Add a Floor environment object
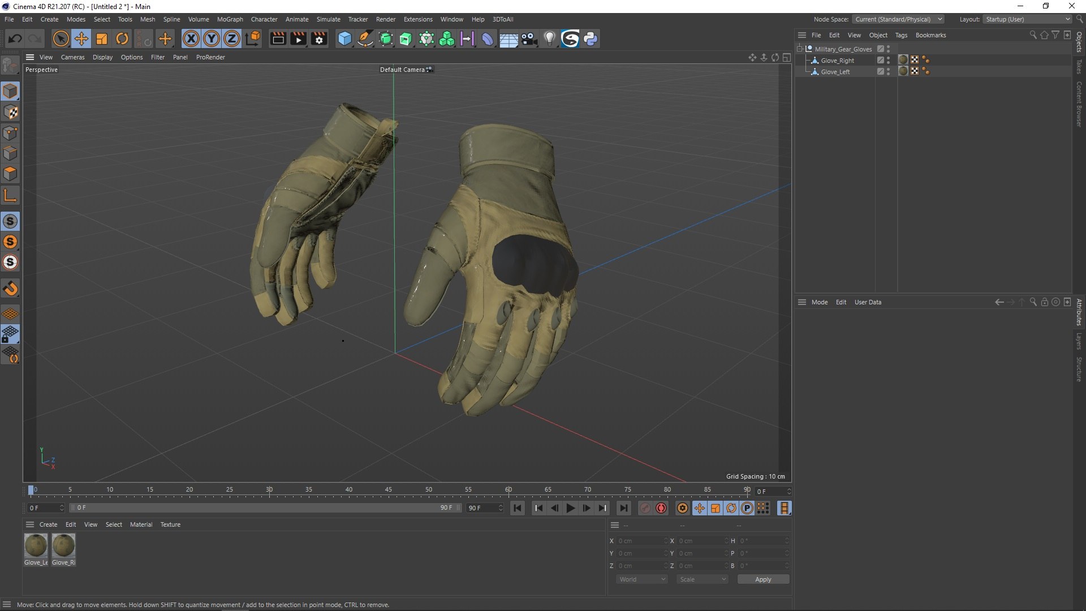This screenshot has width=1086, height=611. point(508,38)
